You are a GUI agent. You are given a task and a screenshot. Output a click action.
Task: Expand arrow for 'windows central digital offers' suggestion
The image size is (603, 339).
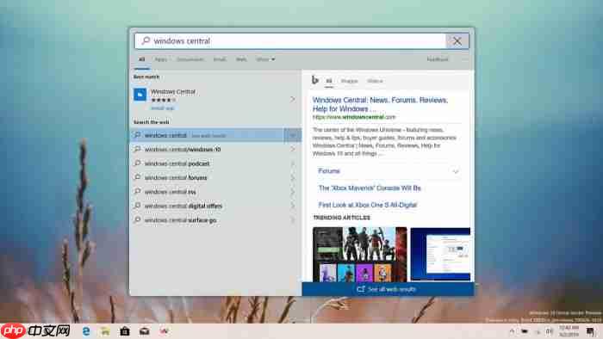(x=293, y=206)
